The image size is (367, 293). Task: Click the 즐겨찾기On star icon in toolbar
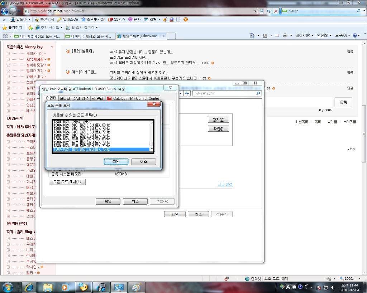83,19
